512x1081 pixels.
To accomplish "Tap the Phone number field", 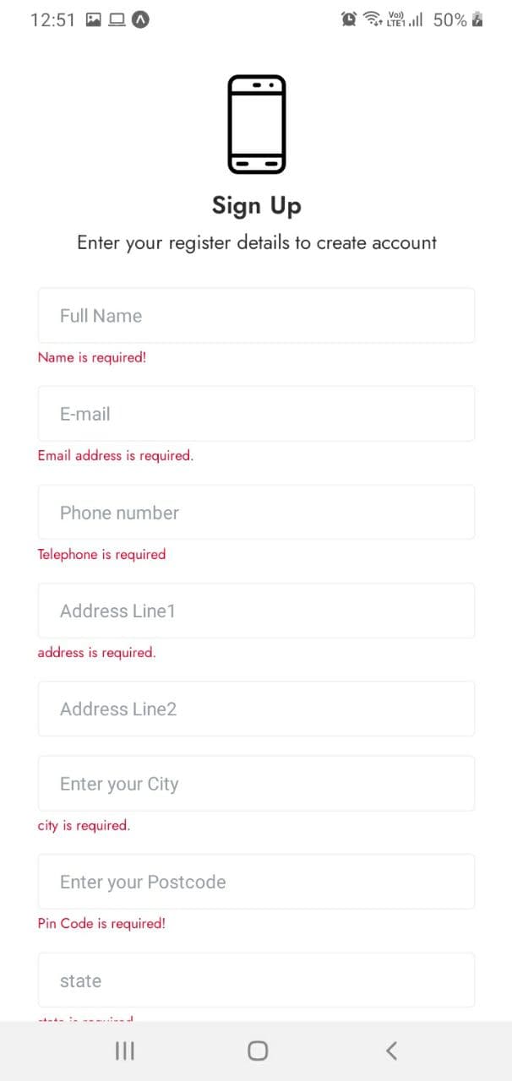I will [x=256, y=513].
